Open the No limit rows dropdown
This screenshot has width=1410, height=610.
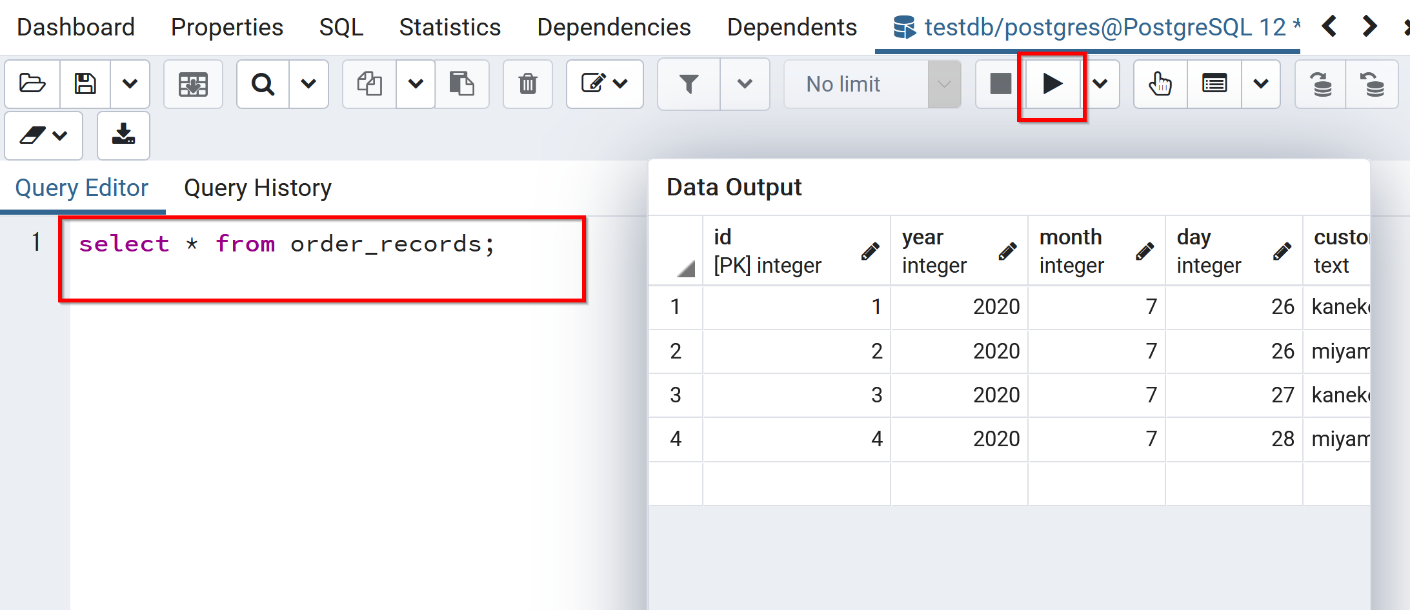click(872, 84)
